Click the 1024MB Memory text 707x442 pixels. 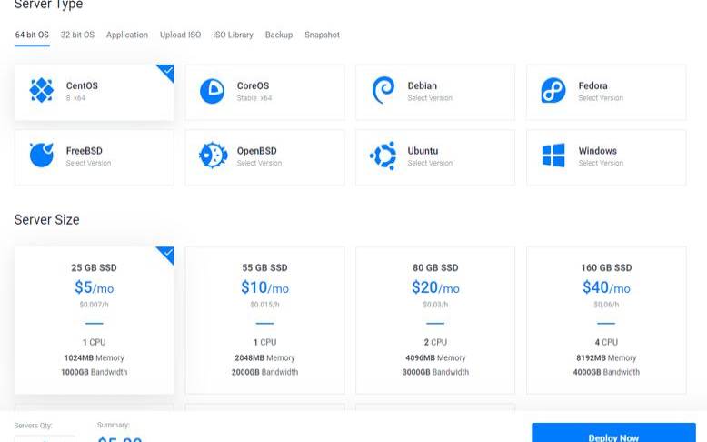click(x=94, y=357)
